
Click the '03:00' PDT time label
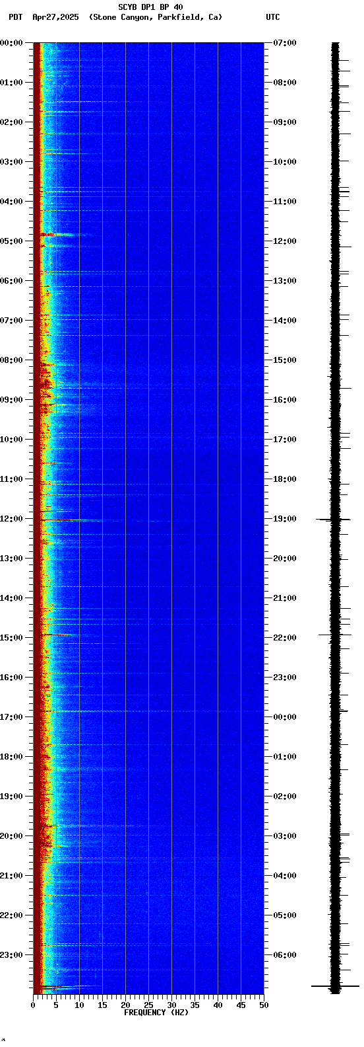point(11,162)
